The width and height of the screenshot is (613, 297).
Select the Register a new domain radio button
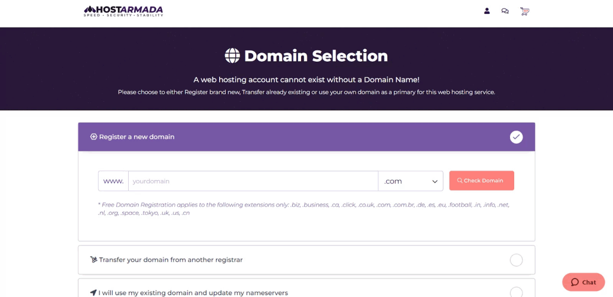[516, 137]
